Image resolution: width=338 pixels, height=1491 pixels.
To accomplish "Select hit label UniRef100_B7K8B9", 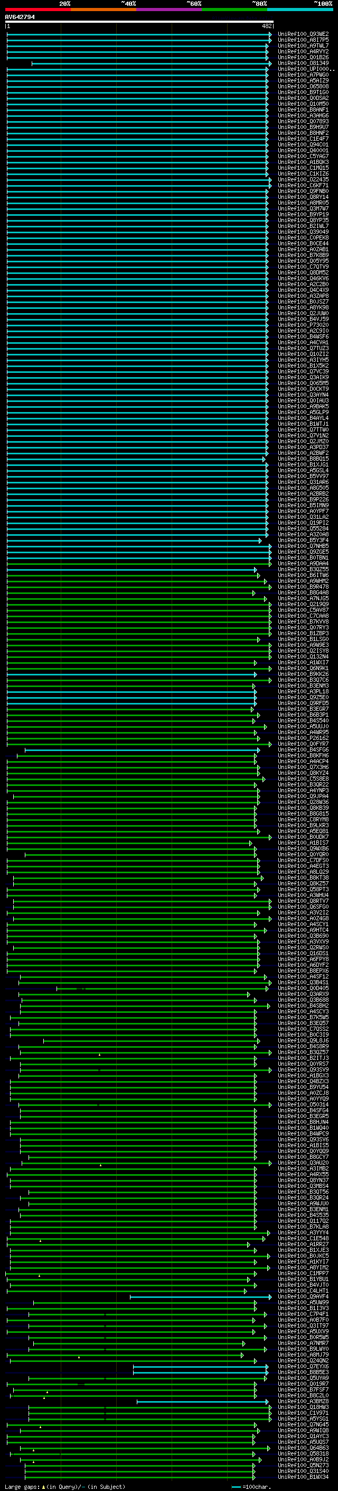I will 303,255.
